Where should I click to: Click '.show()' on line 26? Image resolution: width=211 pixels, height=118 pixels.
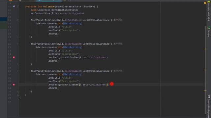click(52, 61)
